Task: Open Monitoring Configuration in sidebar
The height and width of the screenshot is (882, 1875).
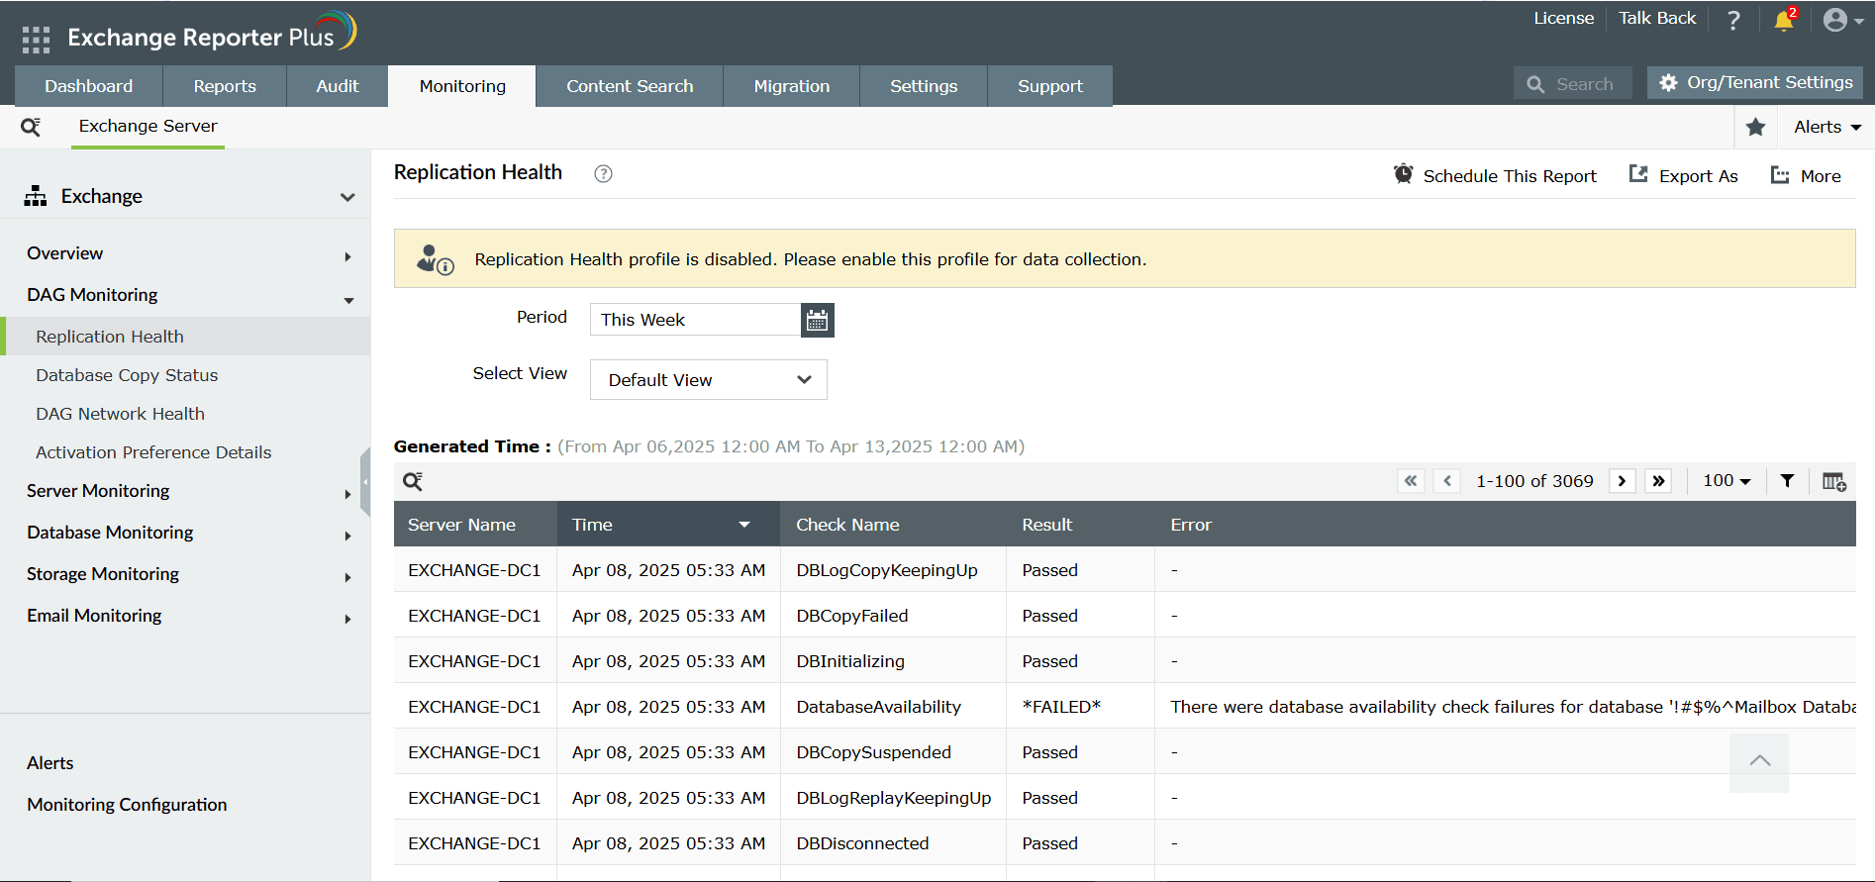Action: tap(127, 805)
